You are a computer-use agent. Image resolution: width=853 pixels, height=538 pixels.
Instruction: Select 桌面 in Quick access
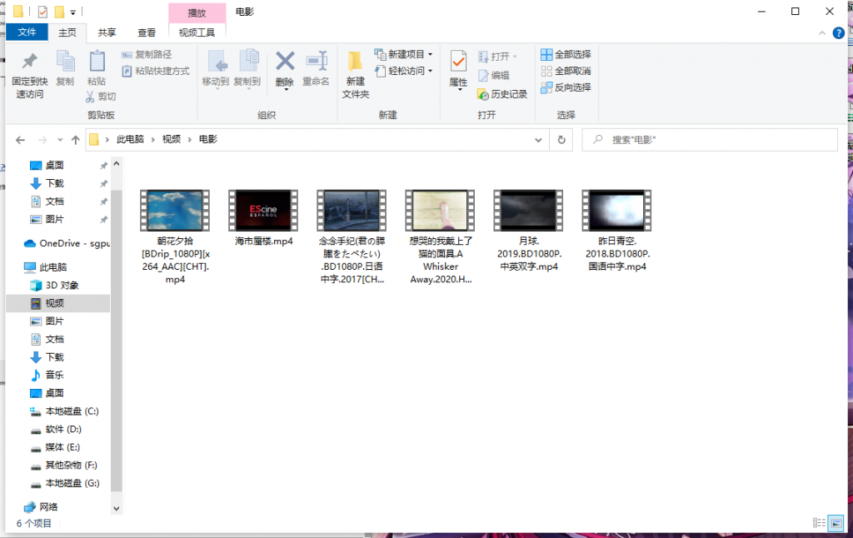pyautogui.click(x=54, y=166)
